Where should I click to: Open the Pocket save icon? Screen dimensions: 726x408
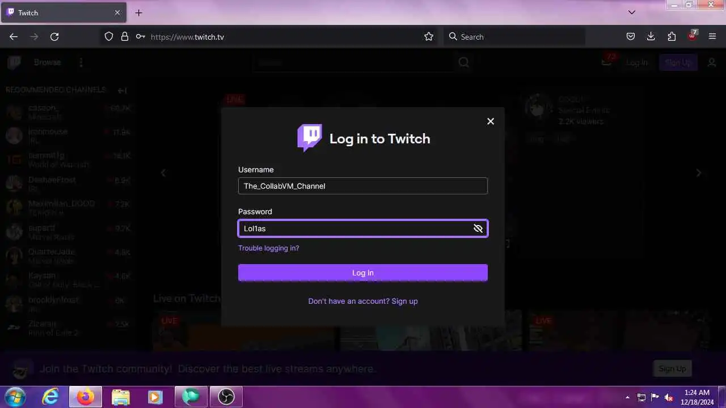631,36
